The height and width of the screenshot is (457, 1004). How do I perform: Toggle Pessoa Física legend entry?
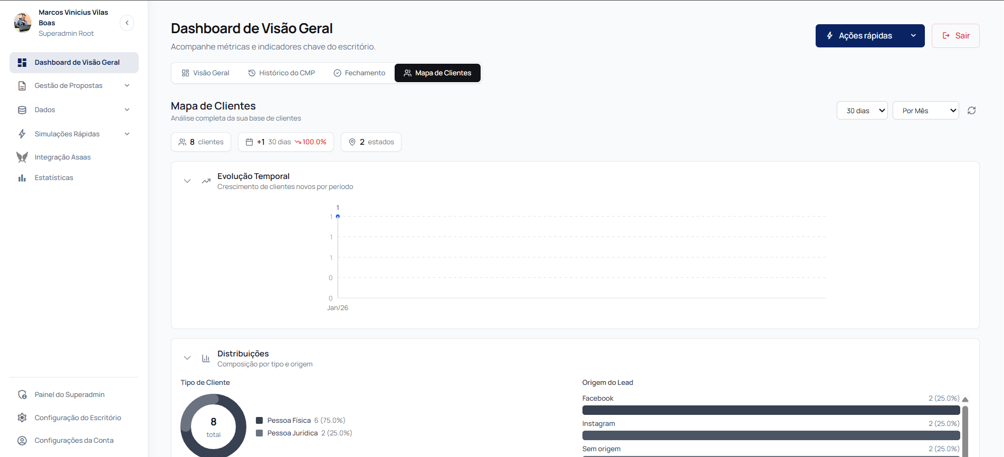tap(289, 420)
